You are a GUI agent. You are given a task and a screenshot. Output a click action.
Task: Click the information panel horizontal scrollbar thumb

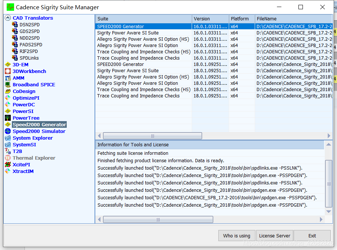(158, 220)
